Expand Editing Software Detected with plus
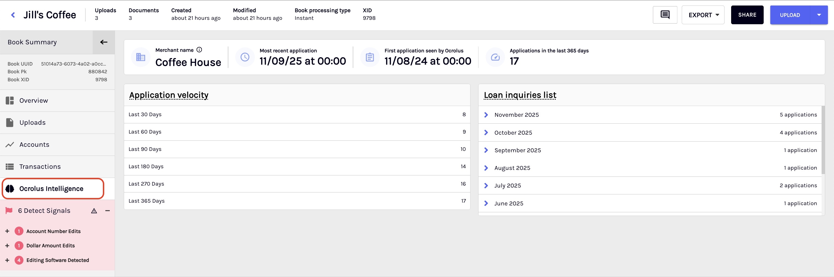This screenshot has height=277, width=834. 7,260
